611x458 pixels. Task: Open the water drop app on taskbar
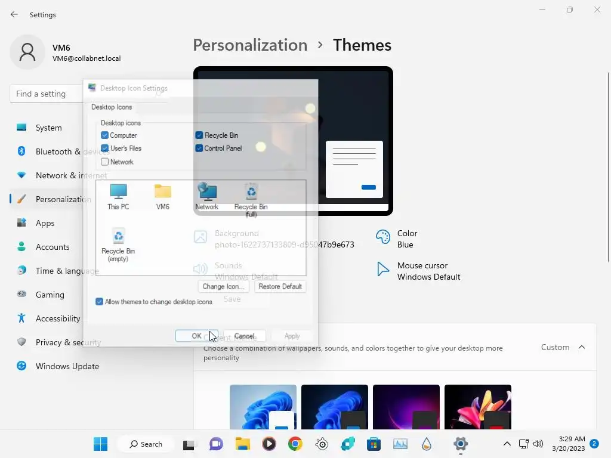[x=427, y=444]
